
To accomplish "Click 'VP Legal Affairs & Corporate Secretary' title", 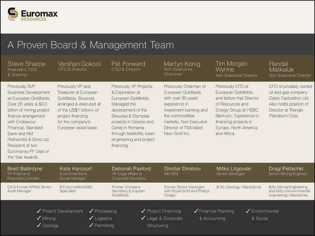I will click(x=129, y=176).
